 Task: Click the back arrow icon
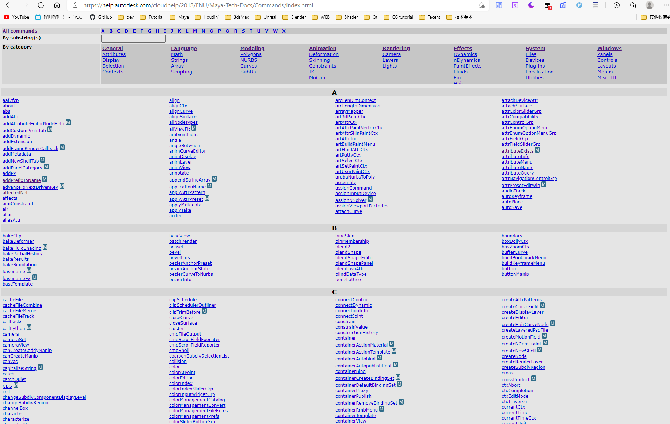(9, 5)
